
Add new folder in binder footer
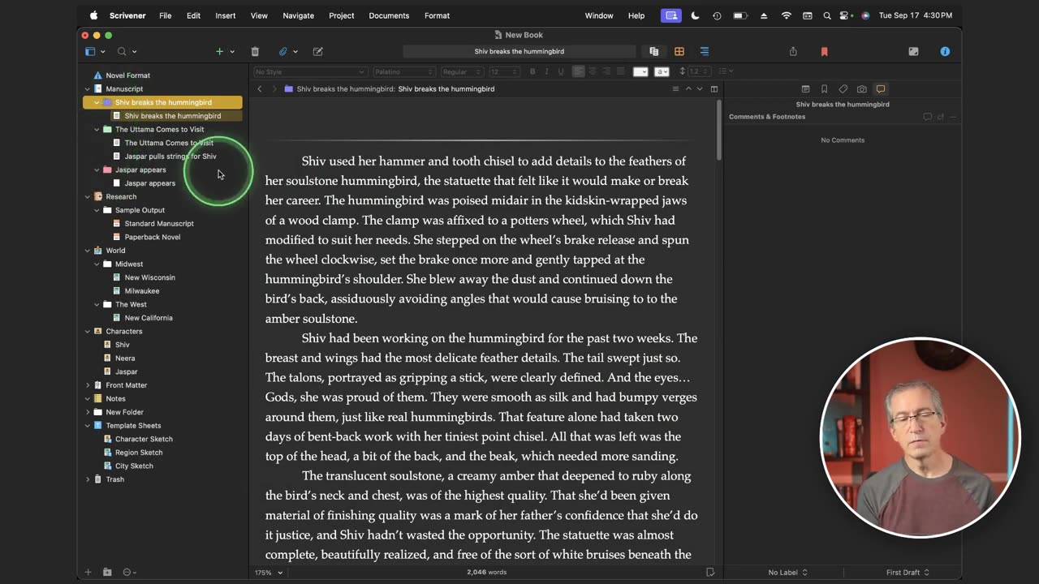[107, 572]
